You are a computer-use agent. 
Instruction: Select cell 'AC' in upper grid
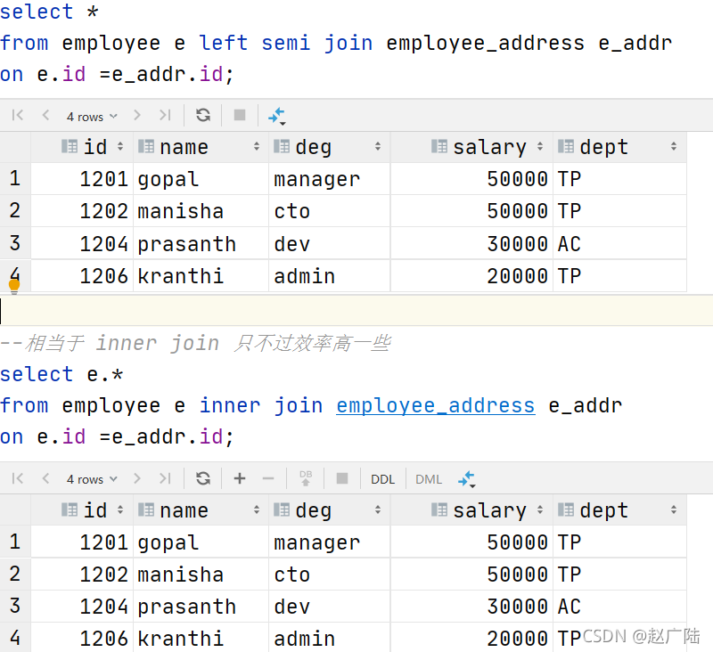tap(619, 243)
